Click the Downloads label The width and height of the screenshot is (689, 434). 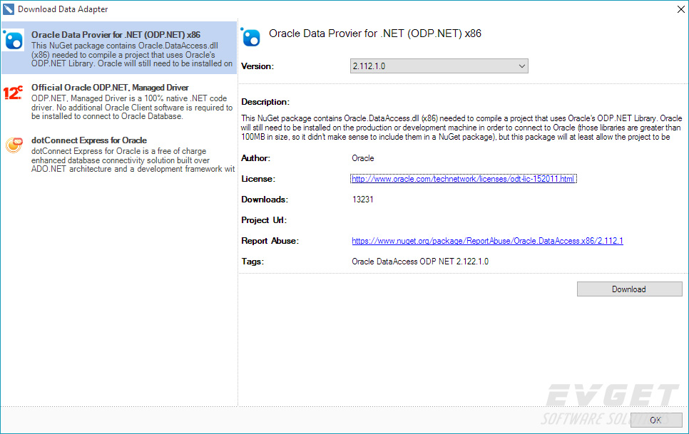click(x=265, y=200)
